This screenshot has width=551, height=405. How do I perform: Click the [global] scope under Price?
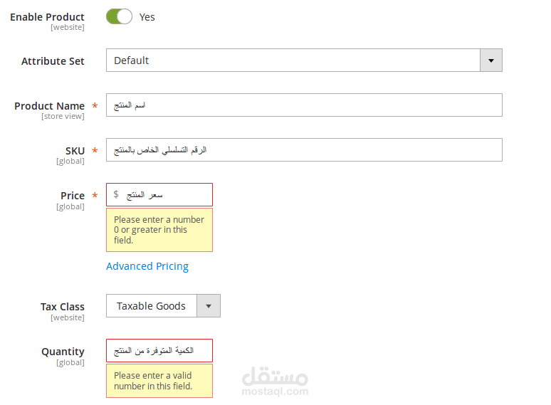point(70,206)
